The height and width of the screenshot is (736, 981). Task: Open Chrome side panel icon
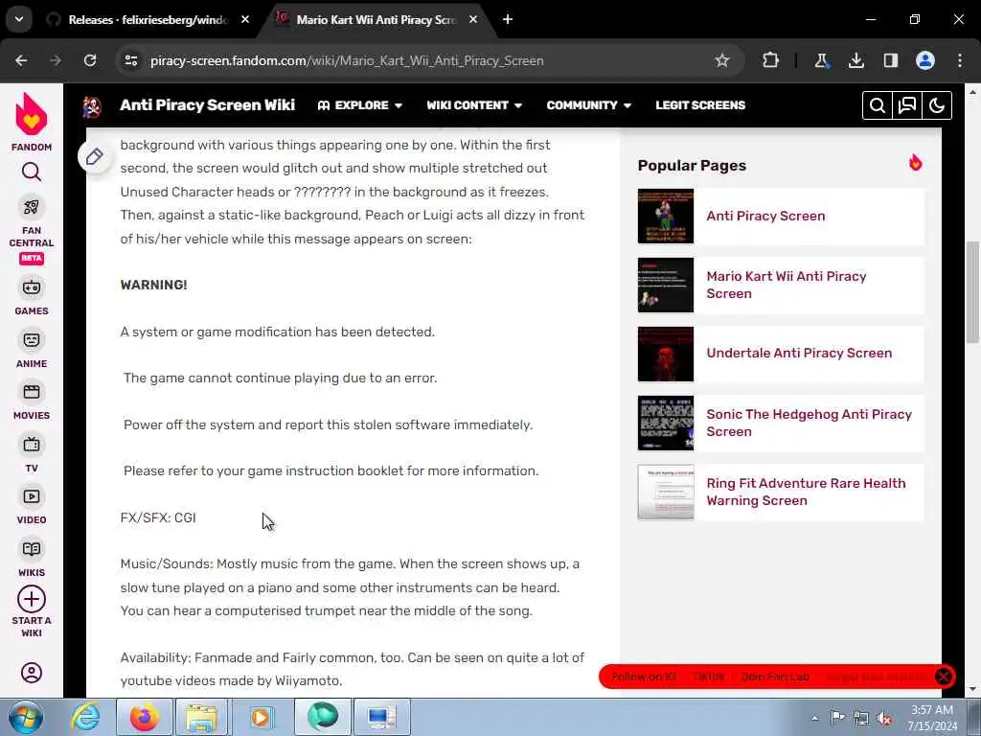pos(890,60)
